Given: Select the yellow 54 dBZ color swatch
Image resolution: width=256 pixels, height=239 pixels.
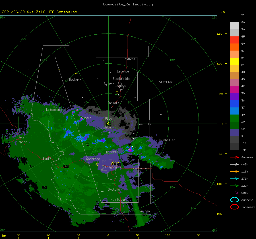Looking at the screenshot, I should pos(234,61).
